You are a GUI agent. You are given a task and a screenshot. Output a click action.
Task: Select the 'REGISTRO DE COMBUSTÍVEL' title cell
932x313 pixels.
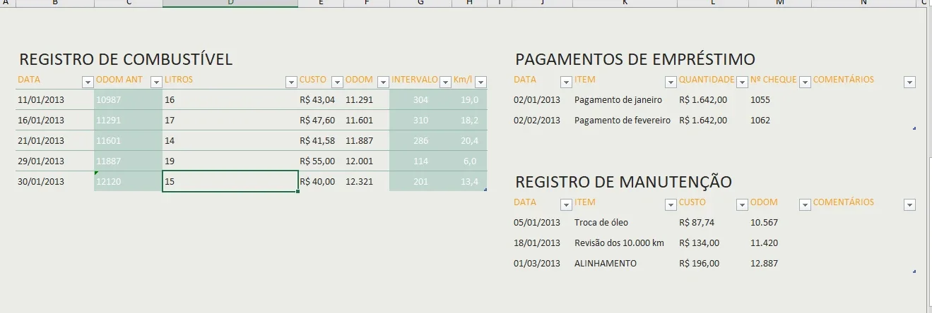click(x=126, y=59)
